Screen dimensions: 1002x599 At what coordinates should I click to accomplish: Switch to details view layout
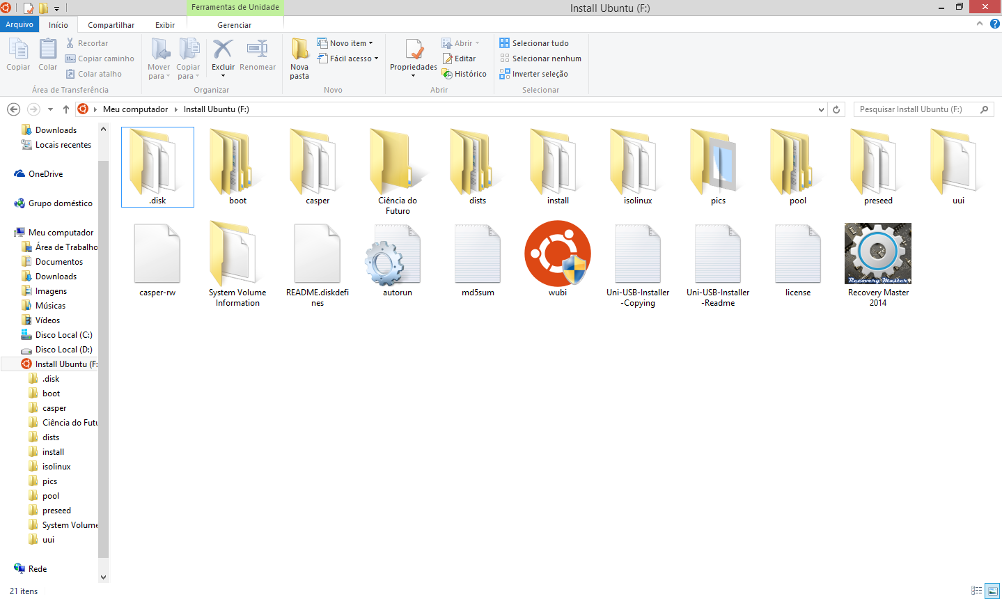tap(977, 591)
